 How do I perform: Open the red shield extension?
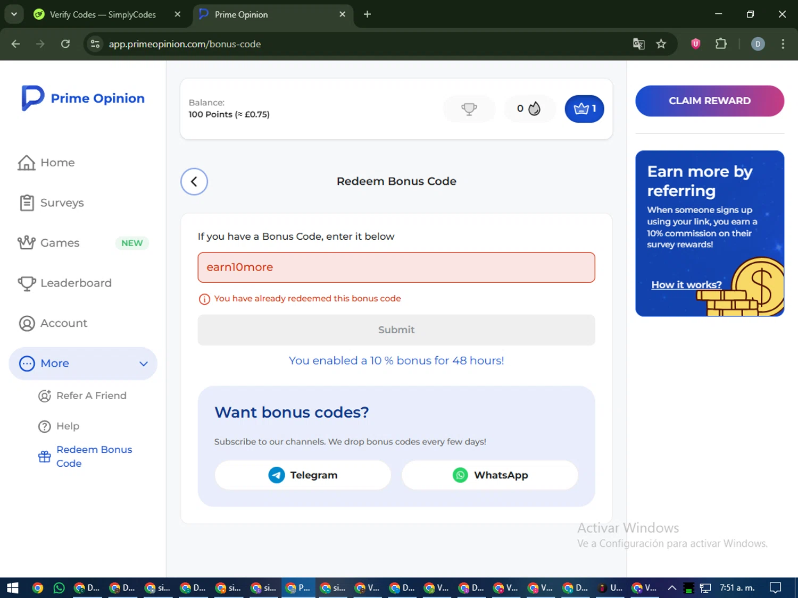695,44
